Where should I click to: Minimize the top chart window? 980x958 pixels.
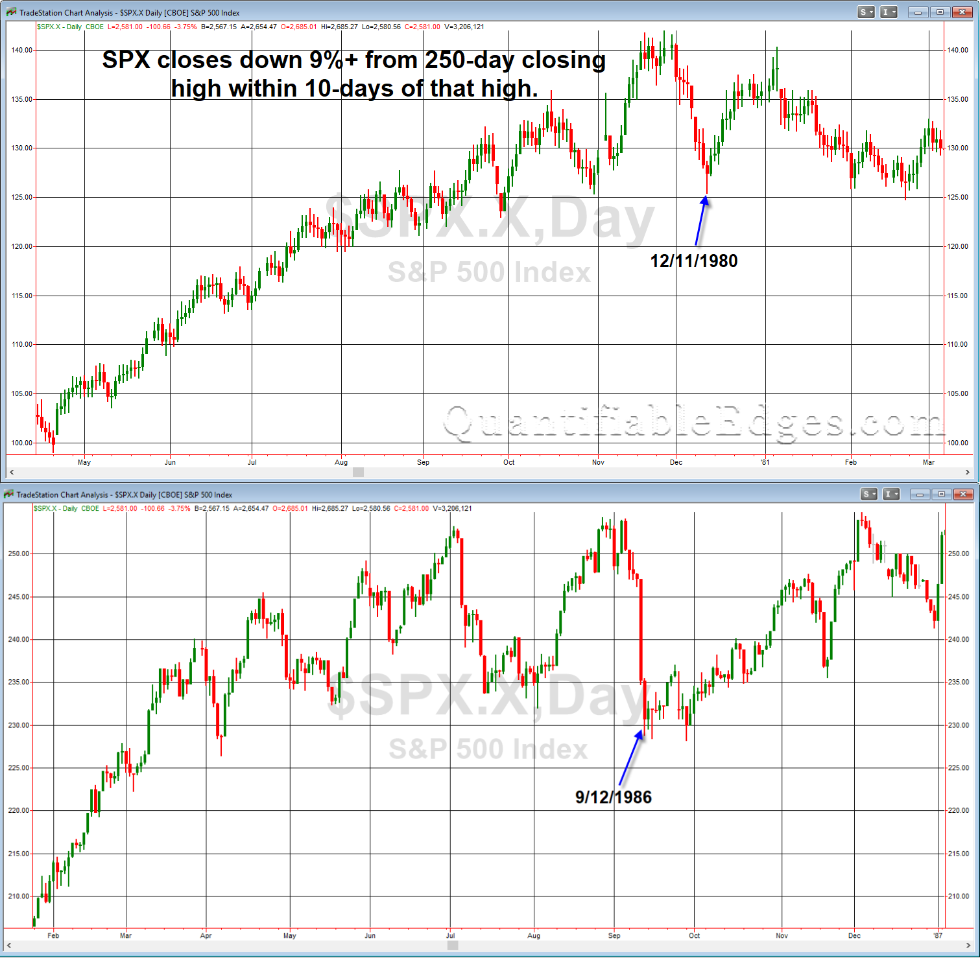pos(918,12)
